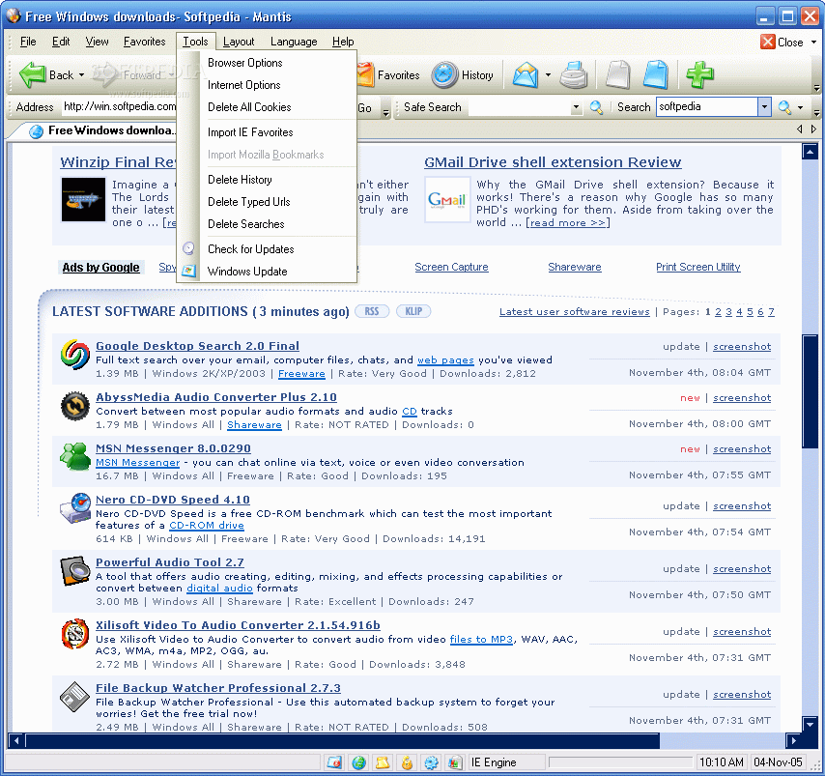The width and height of the screenshot is (825, 776).
Task: Open Google Desktop Search 2.0 Final link
Action: click(197, 346)
